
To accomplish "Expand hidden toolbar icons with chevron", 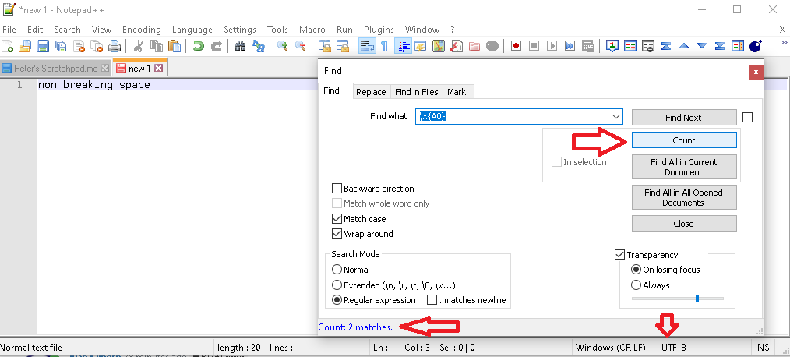I will tap(784, 42).
